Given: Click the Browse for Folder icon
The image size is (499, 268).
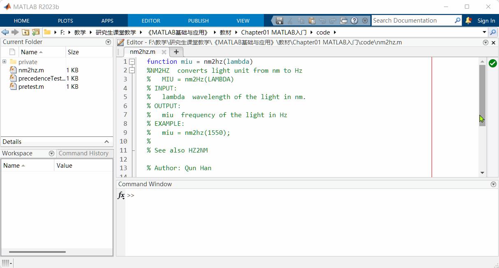Looking at the screenshot, I should [x=36, y=32].
